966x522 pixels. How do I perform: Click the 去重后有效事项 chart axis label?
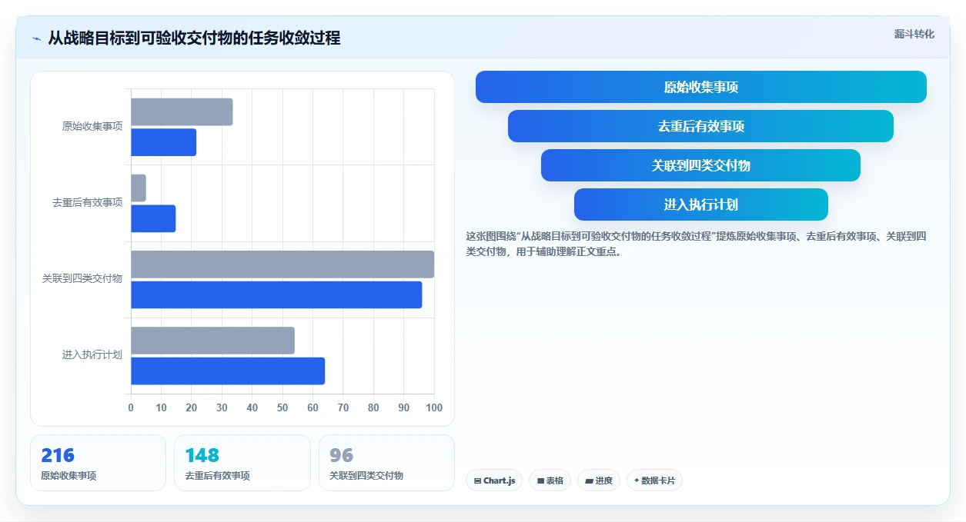[87, 203]
